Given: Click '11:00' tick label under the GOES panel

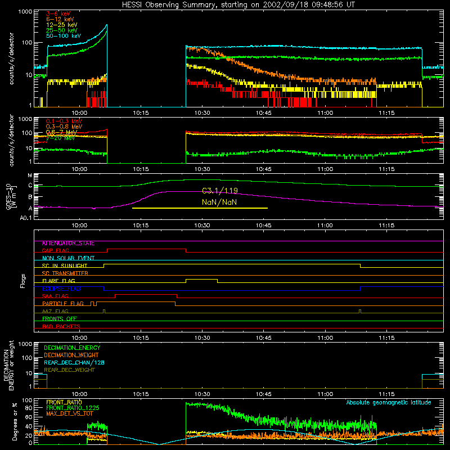Looking at the screenshot, I should click(x=325, y=226).
